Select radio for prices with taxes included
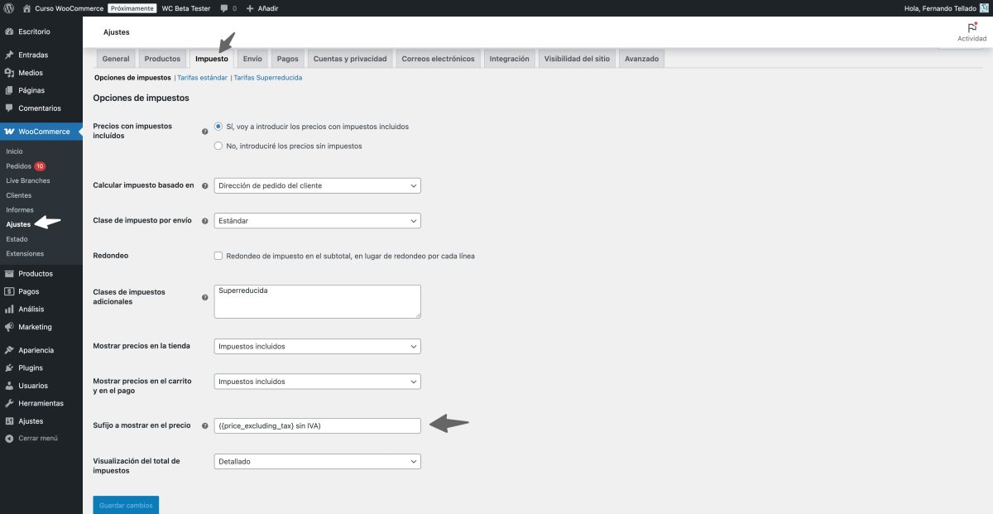993x514 pixels. tap(217, 127)
